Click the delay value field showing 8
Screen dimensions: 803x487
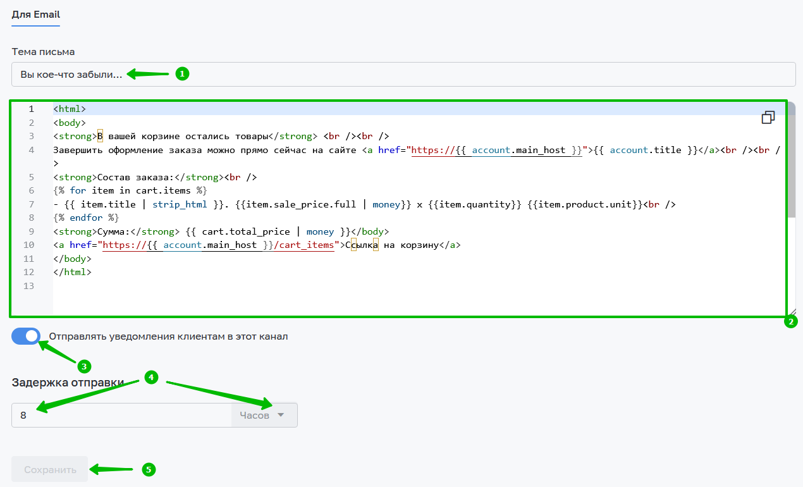click(x=121, y=416)
